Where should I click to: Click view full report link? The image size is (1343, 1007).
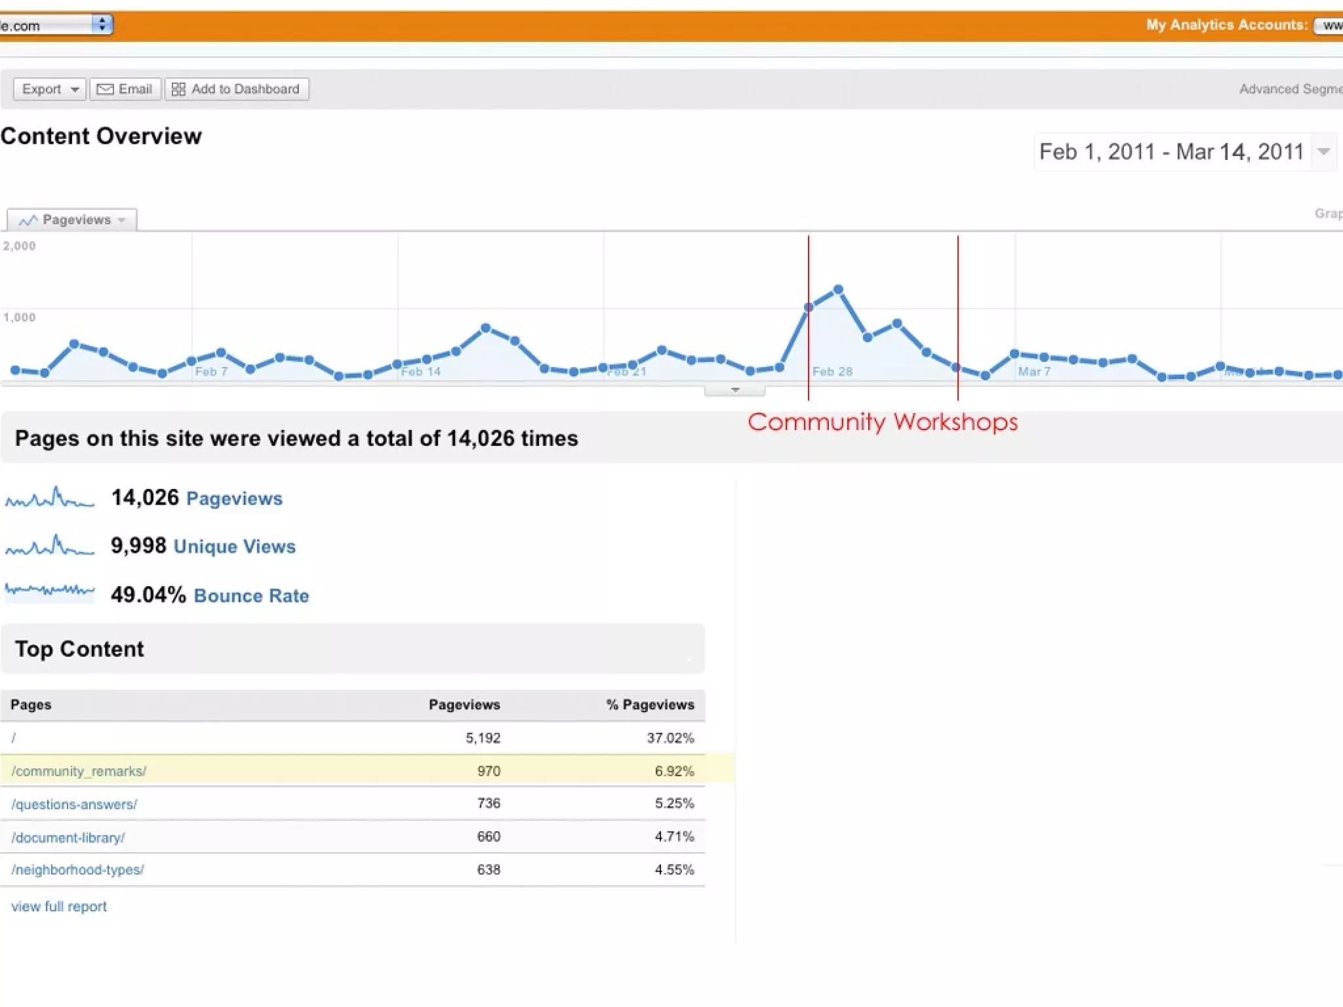[x=59, y=906]
